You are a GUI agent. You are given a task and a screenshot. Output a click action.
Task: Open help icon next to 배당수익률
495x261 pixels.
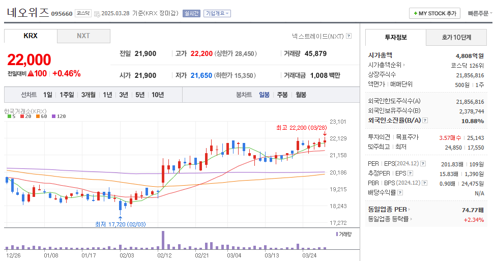point(400,192)
